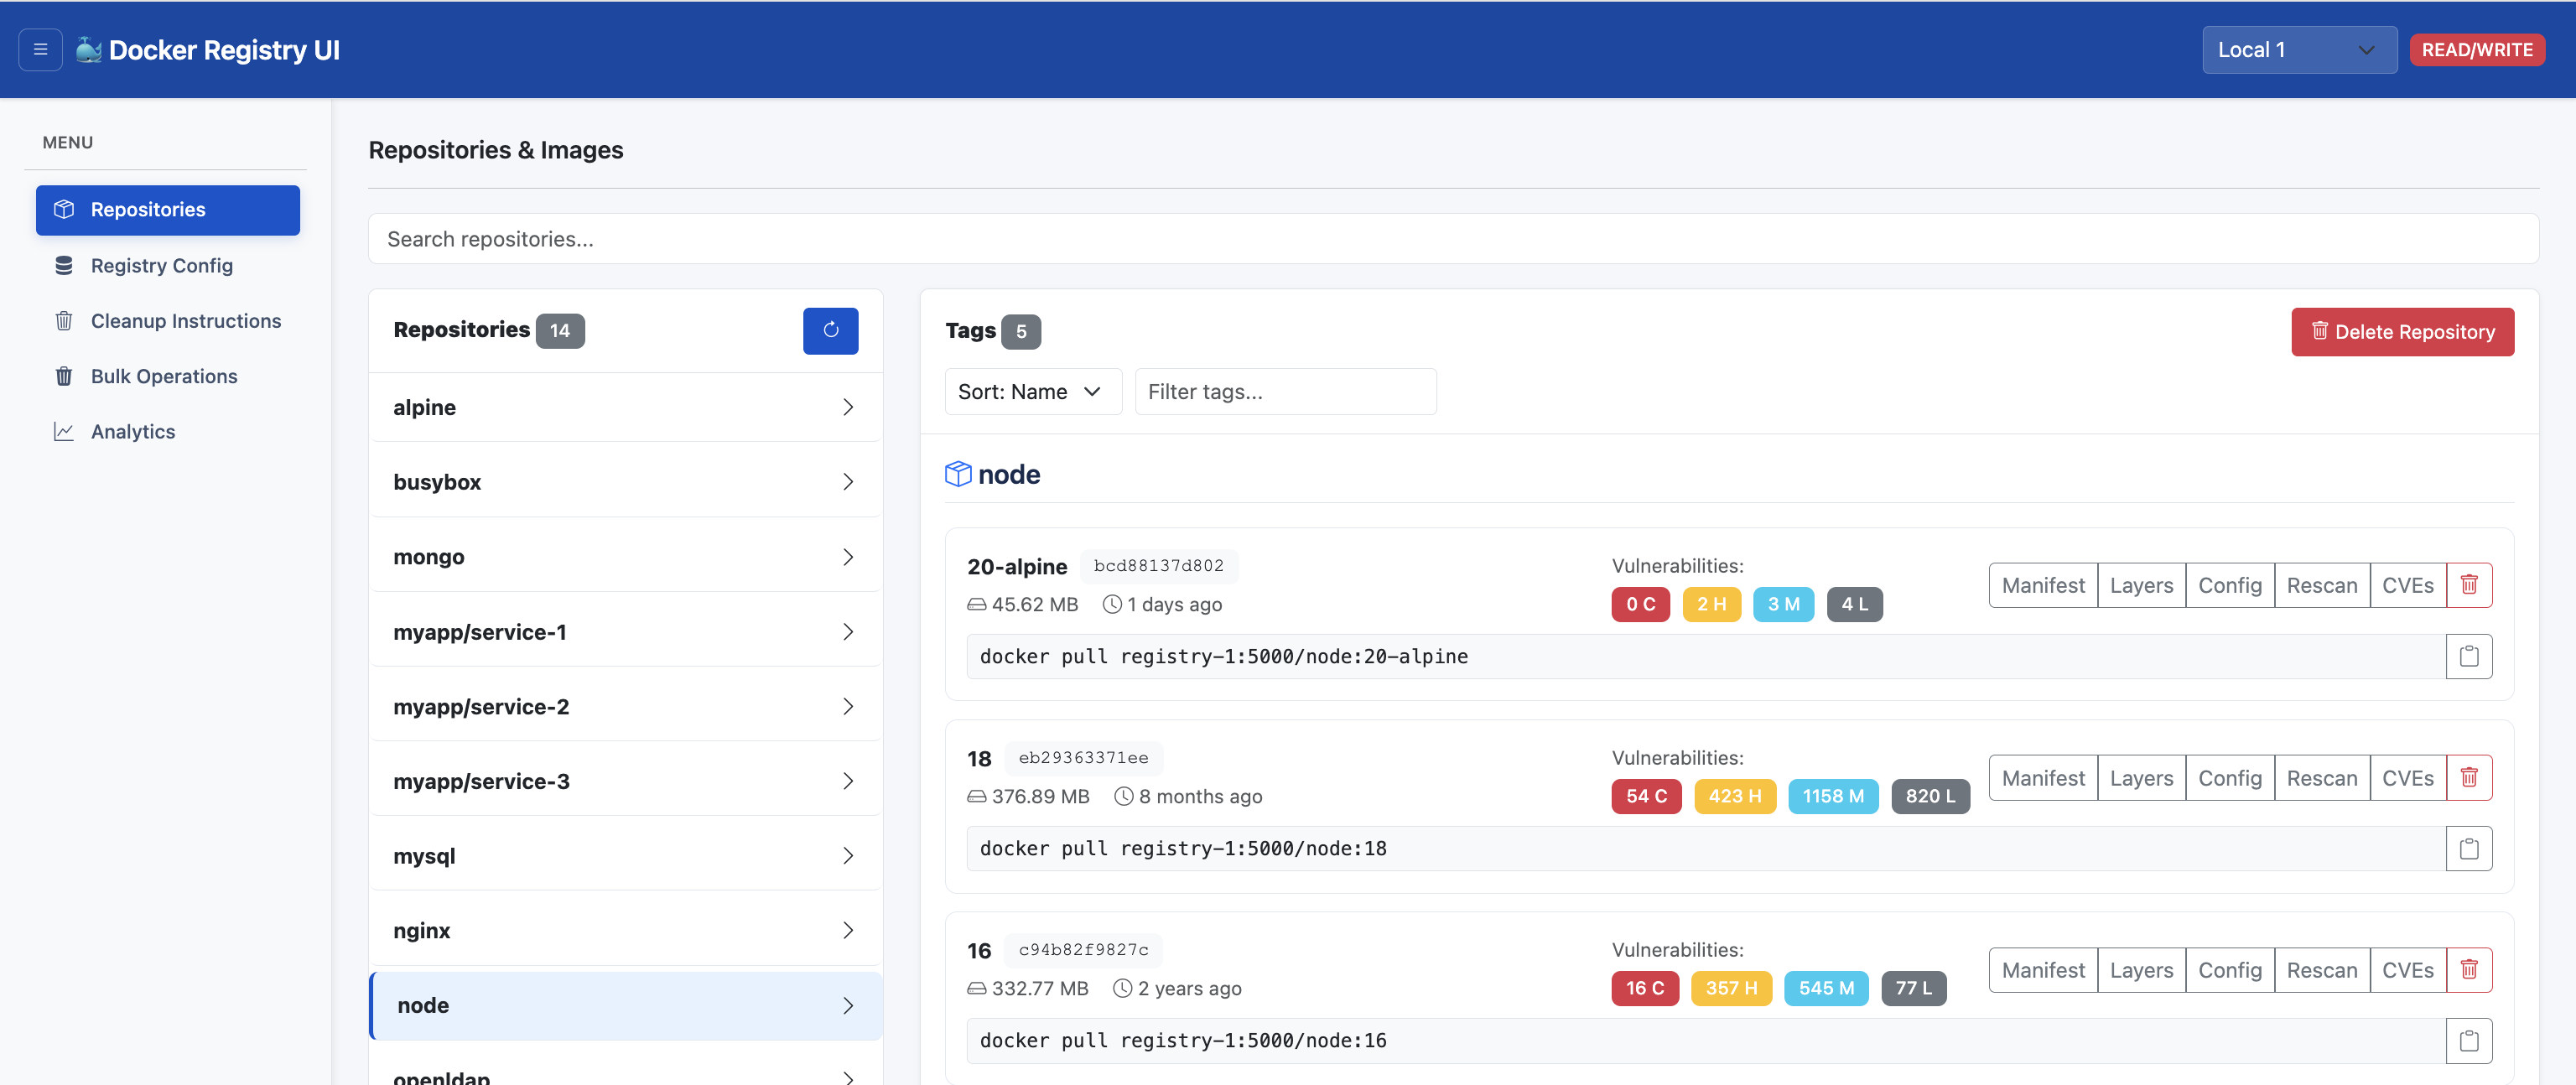Click the node repository package icon
Image resolution: width=2576 pixels, height=1085 pixels.
coord(958,474)
